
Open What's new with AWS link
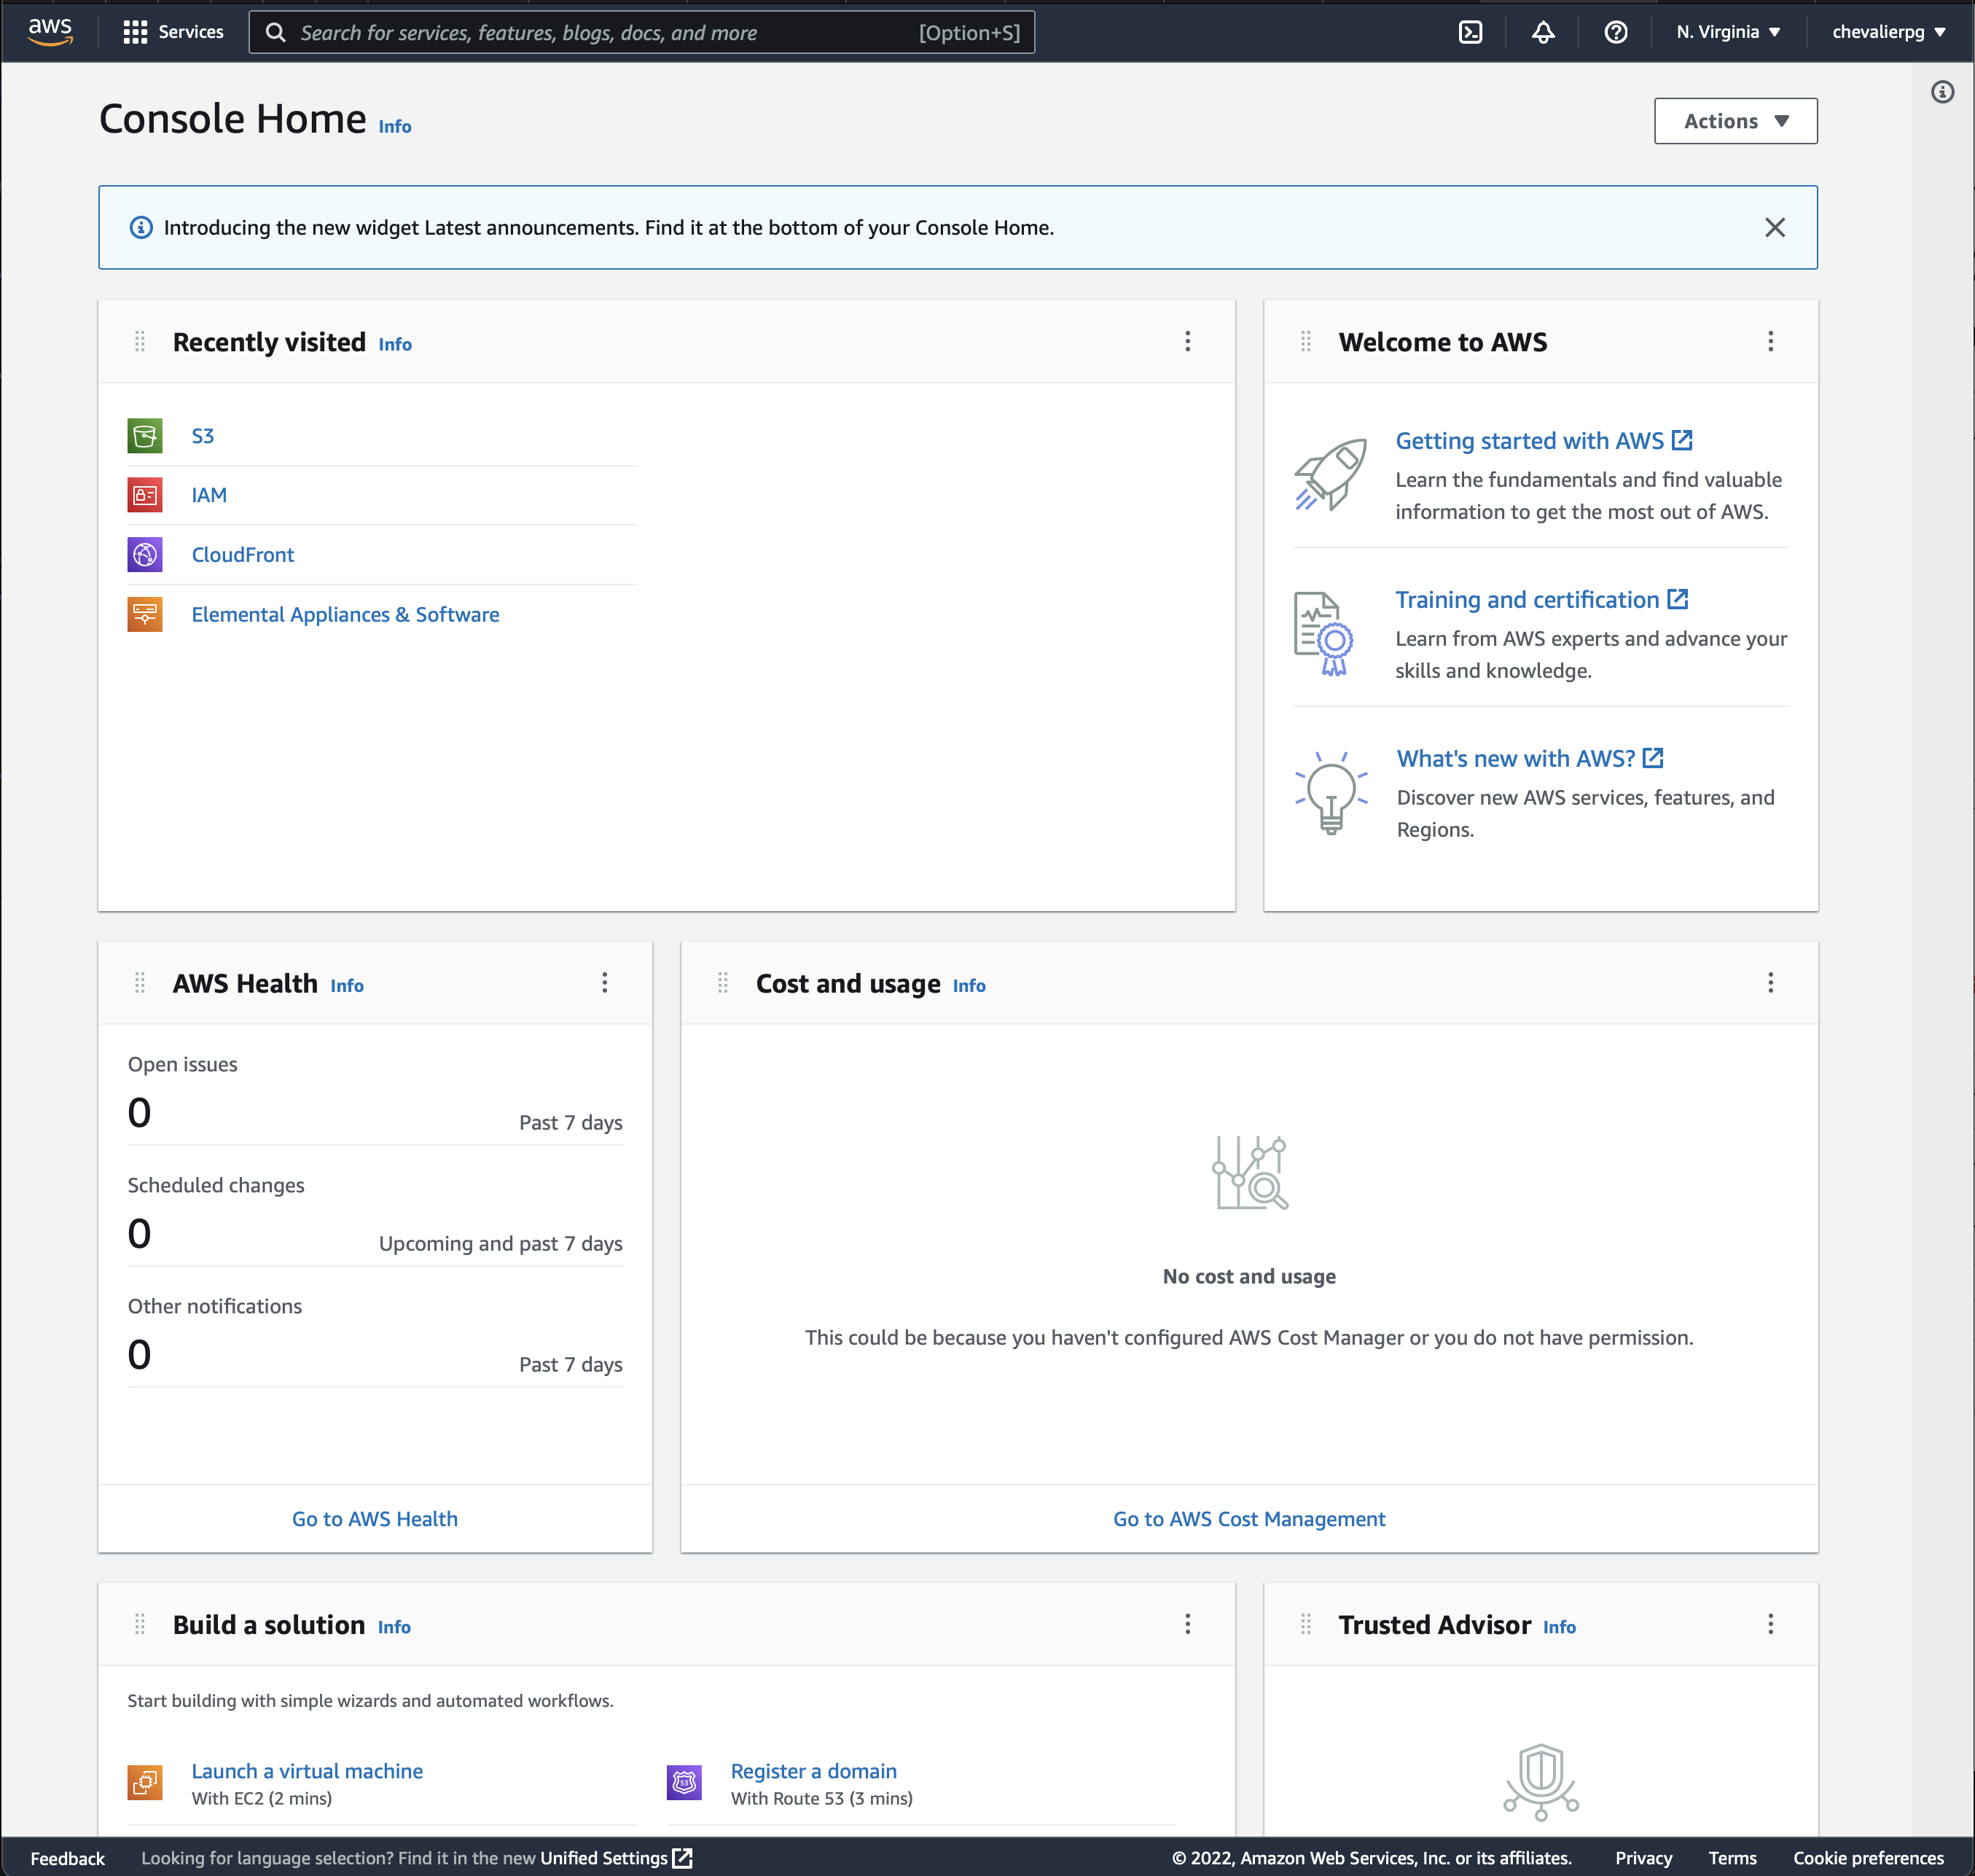click(1529, 759)
